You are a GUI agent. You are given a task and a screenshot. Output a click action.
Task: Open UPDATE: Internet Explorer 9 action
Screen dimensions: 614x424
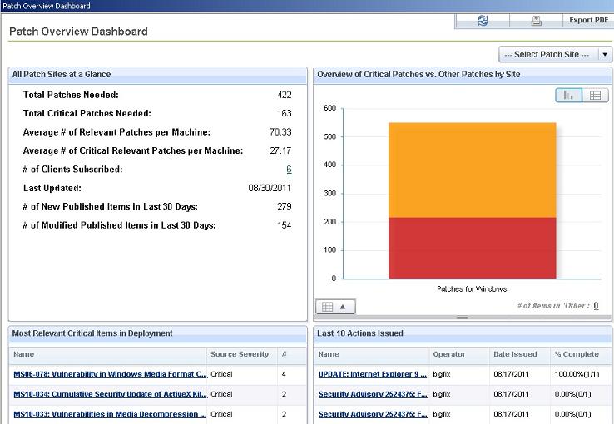click(373, 374)
